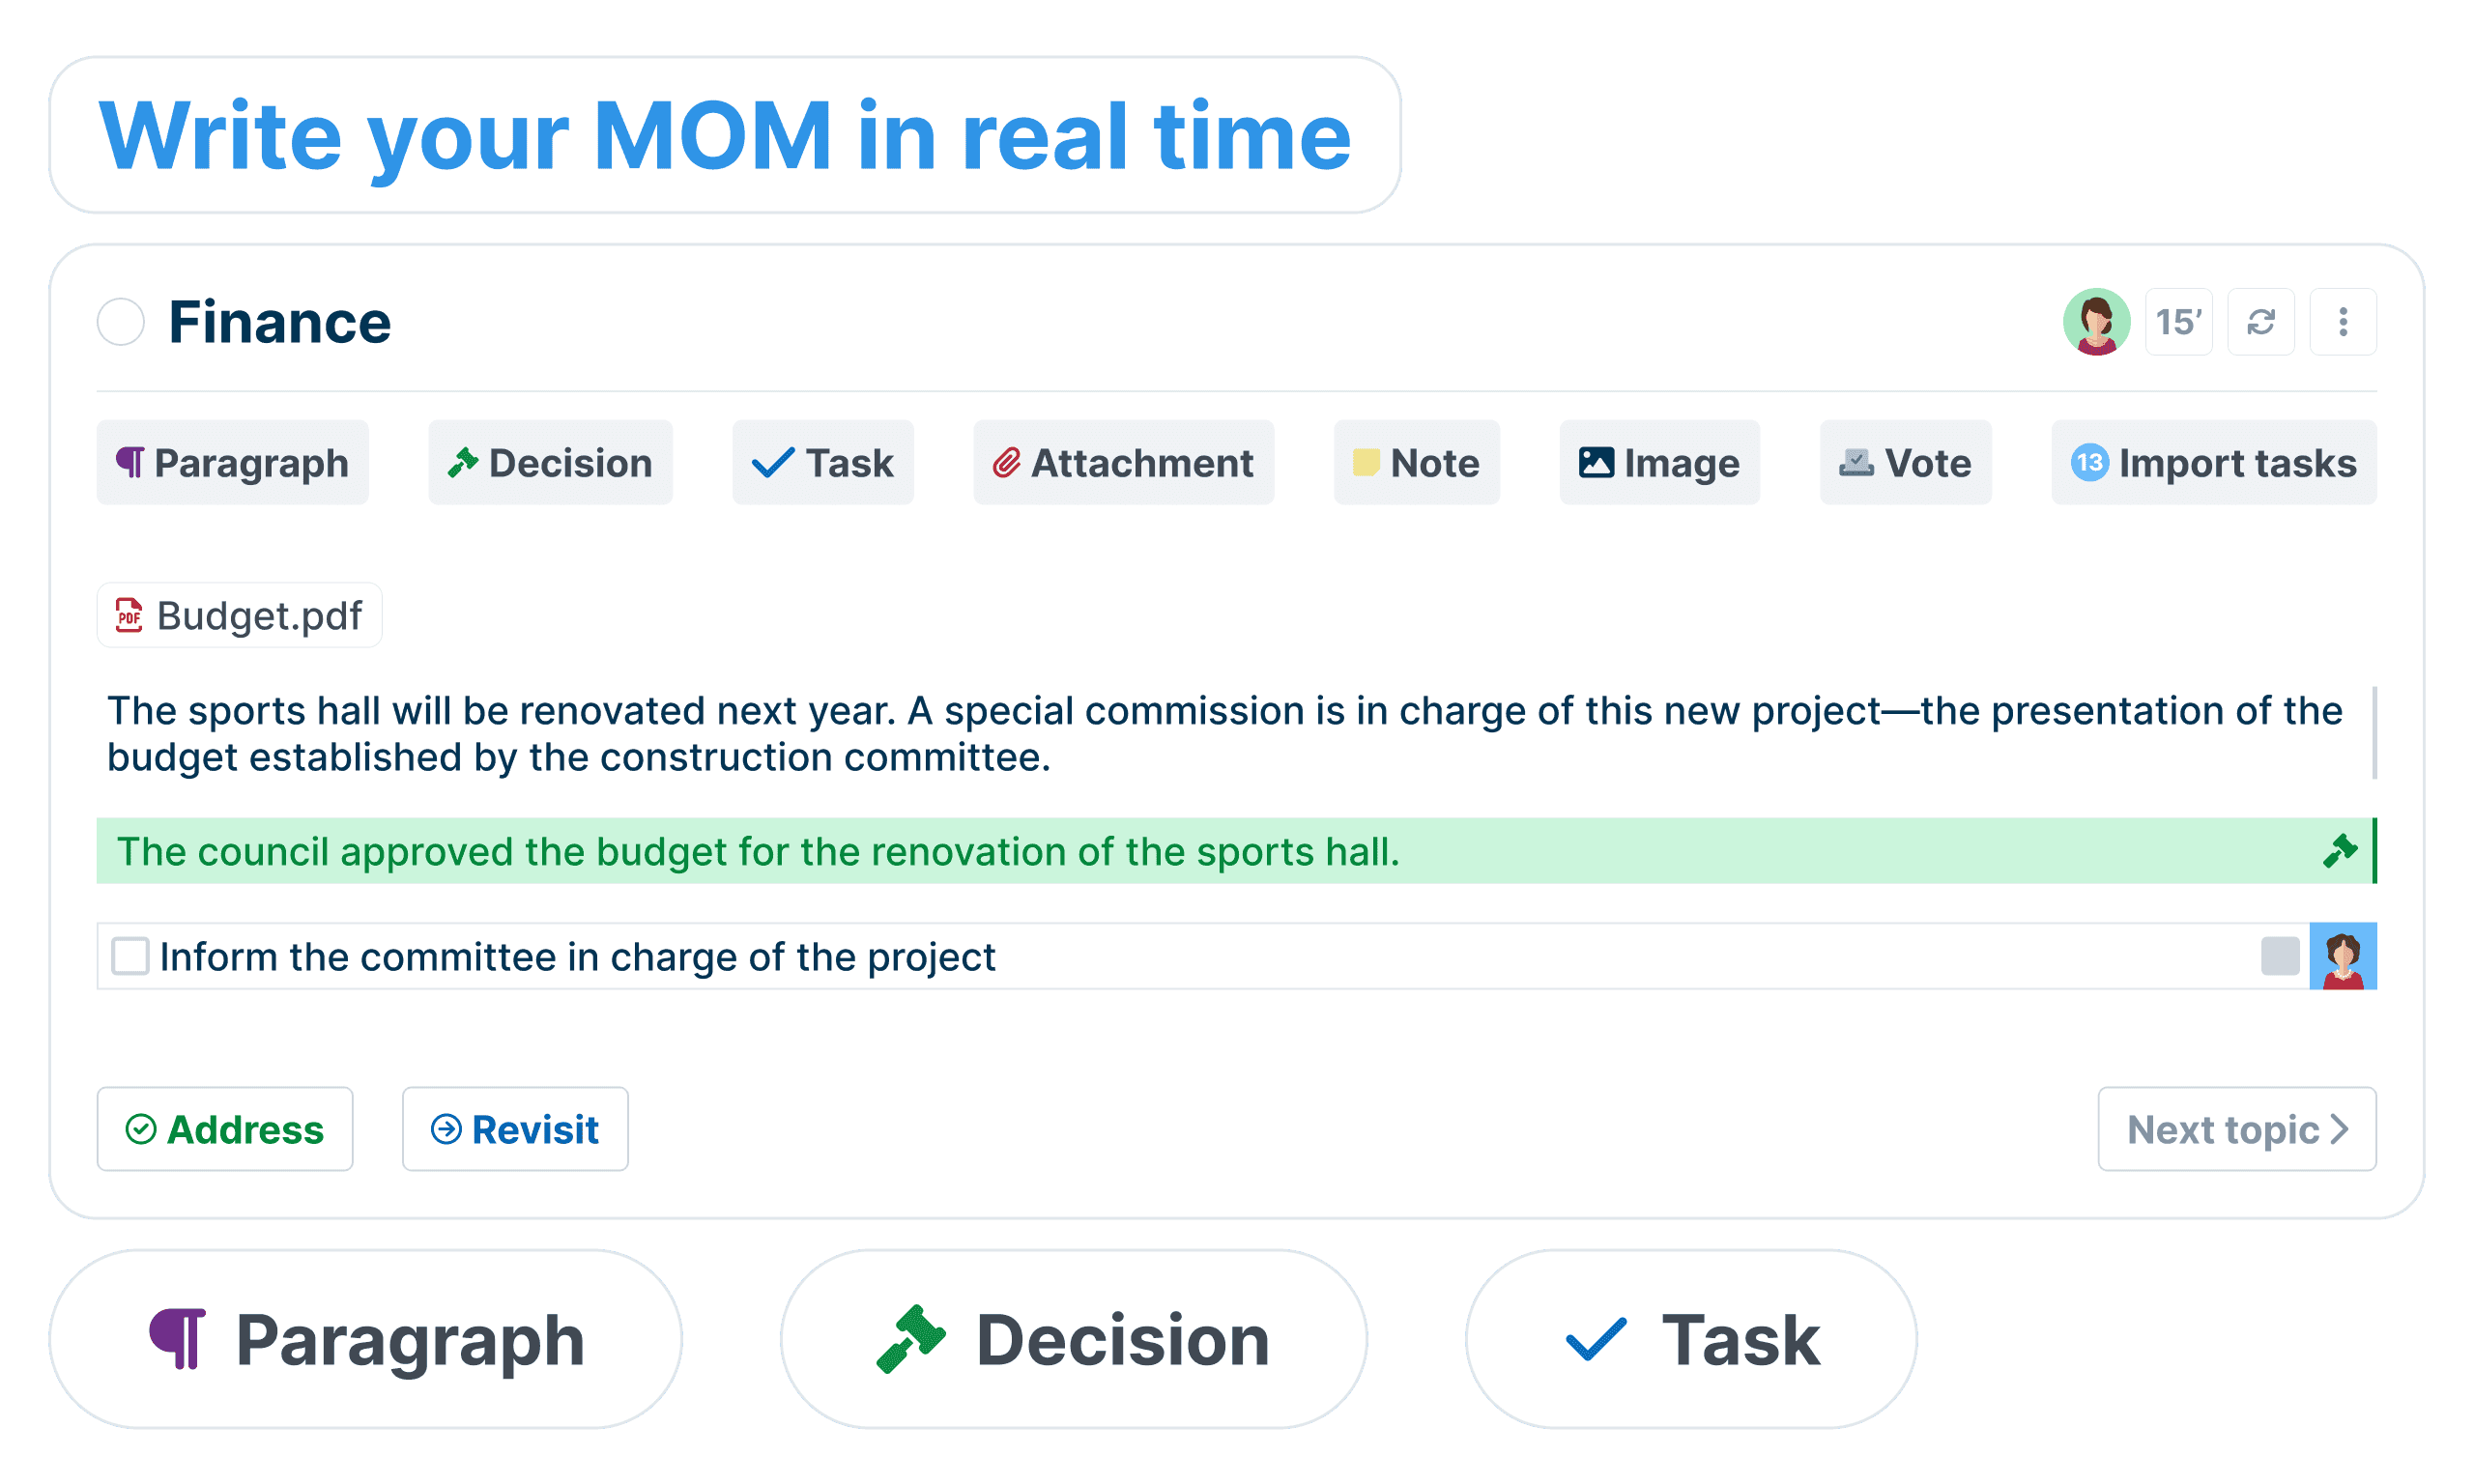
Task: Click the large Paragraph pilcrow pill
Action: pyautogui.click(x=366, y=1339)
